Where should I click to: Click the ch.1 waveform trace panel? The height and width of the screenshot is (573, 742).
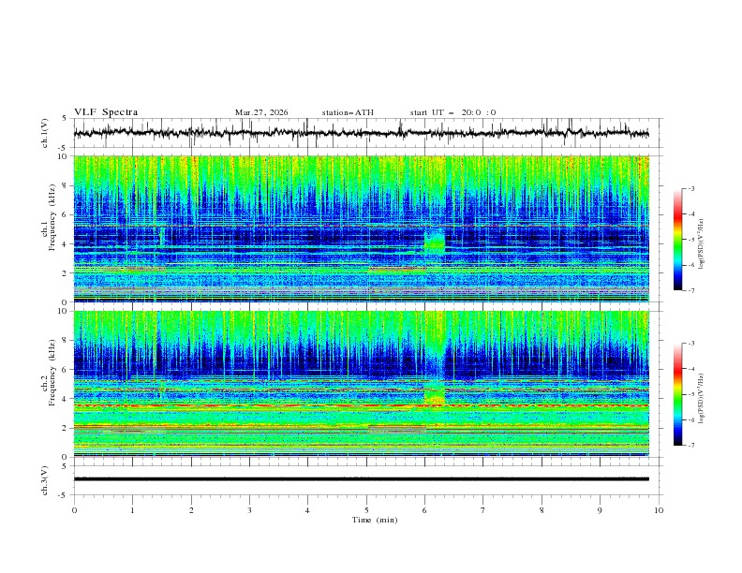tap(368, 133)
